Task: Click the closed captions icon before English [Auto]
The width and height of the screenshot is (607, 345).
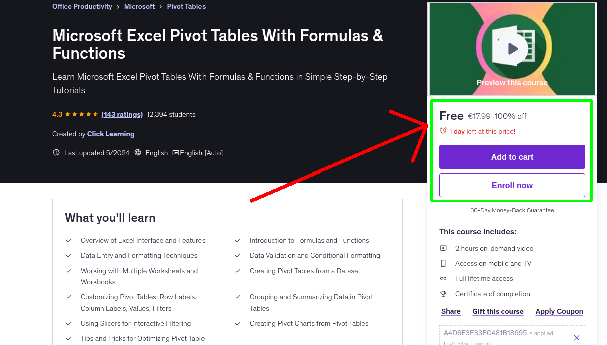Action: tap(176, 153)
